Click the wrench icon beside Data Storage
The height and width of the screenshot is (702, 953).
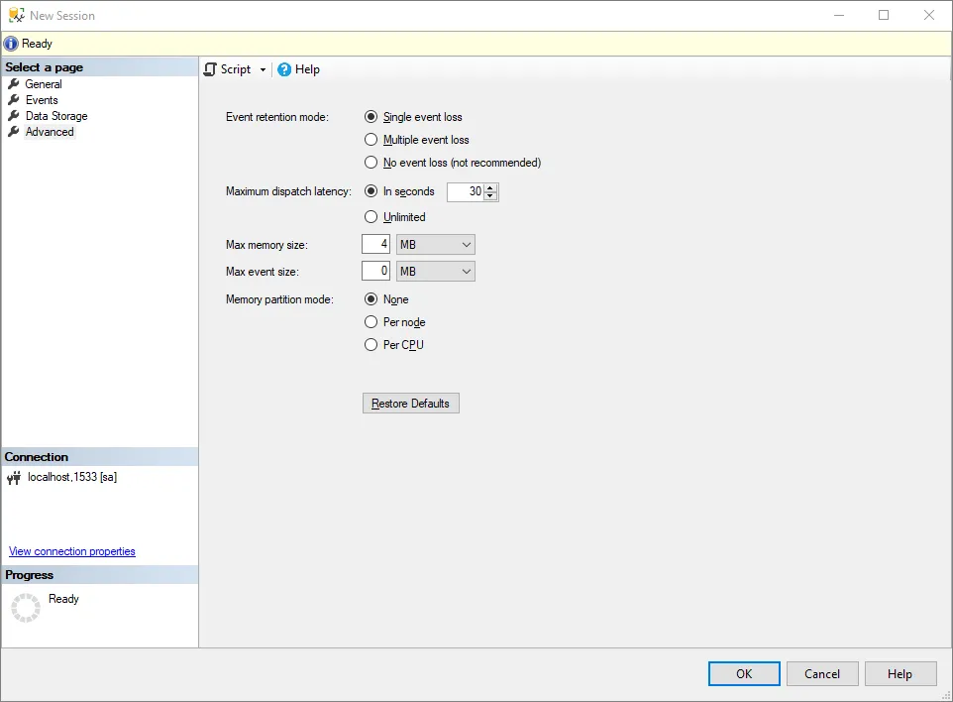[x=13, y=115]
